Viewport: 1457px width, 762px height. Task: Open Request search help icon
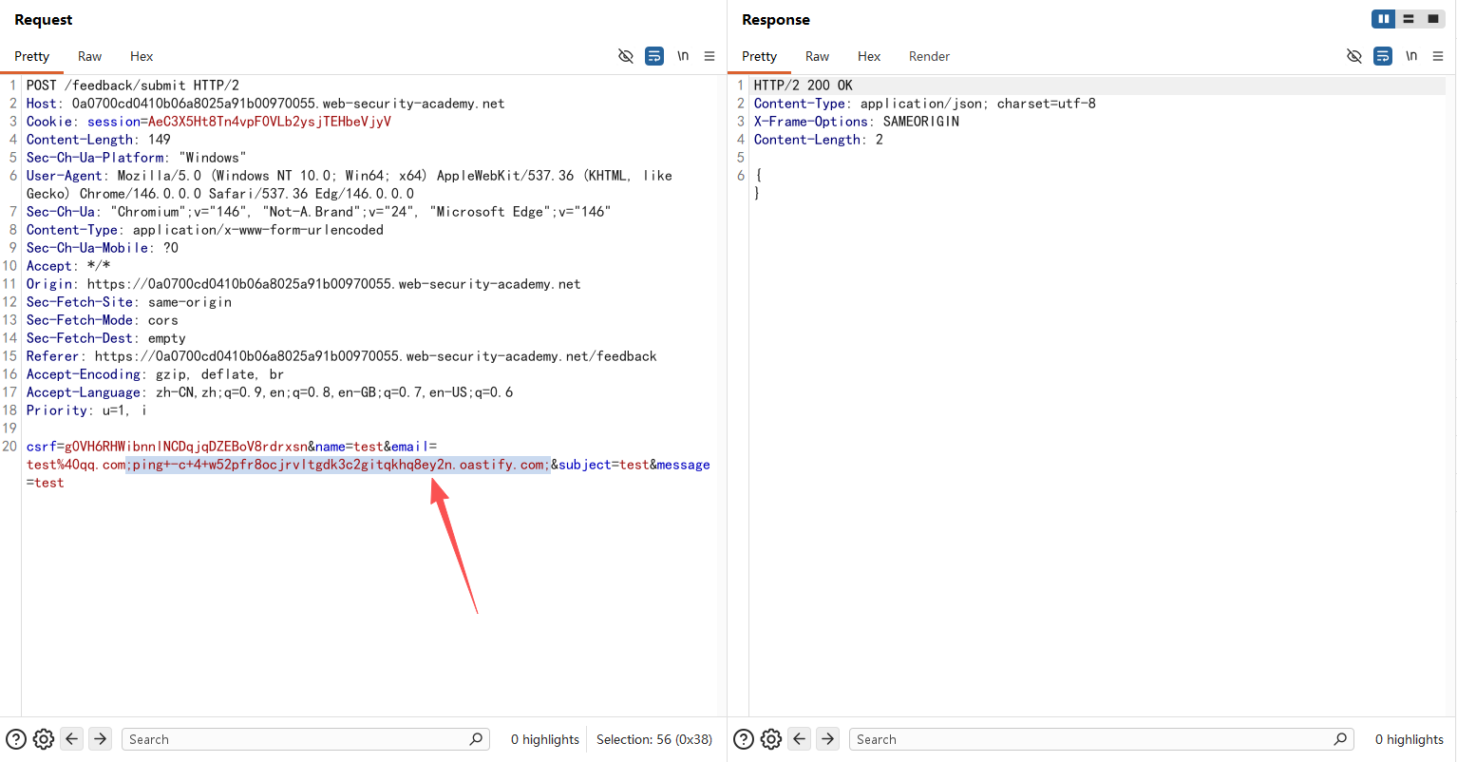pos(16,739)
